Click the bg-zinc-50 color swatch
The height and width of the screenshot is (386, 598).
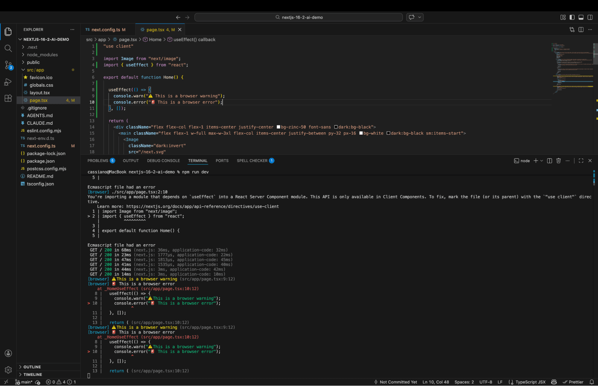coord(278,127)
